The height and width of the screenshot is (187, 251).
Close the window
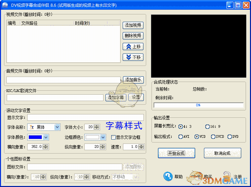click(246, 5)
